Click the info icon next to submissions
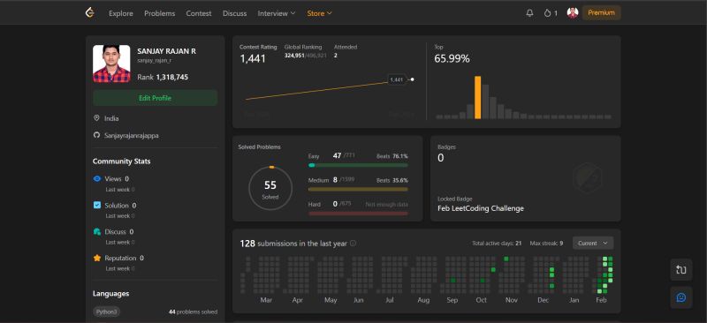 (x=353, y=244)
